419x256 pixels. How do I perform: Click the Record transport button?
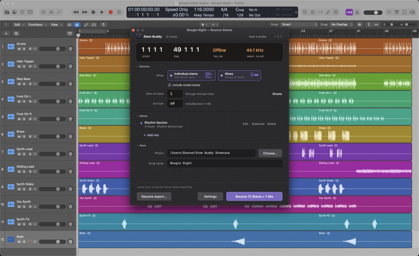(x=111, y=12)
